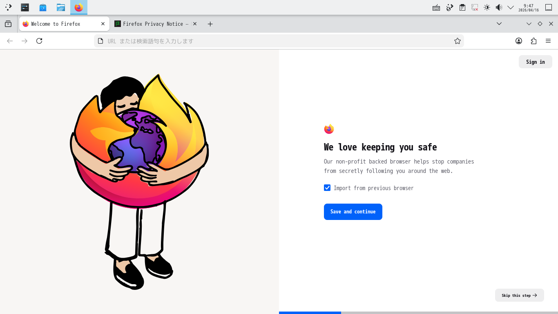Expand hidden system tray icons arrow
558x314 pixels.
(511, 7)
